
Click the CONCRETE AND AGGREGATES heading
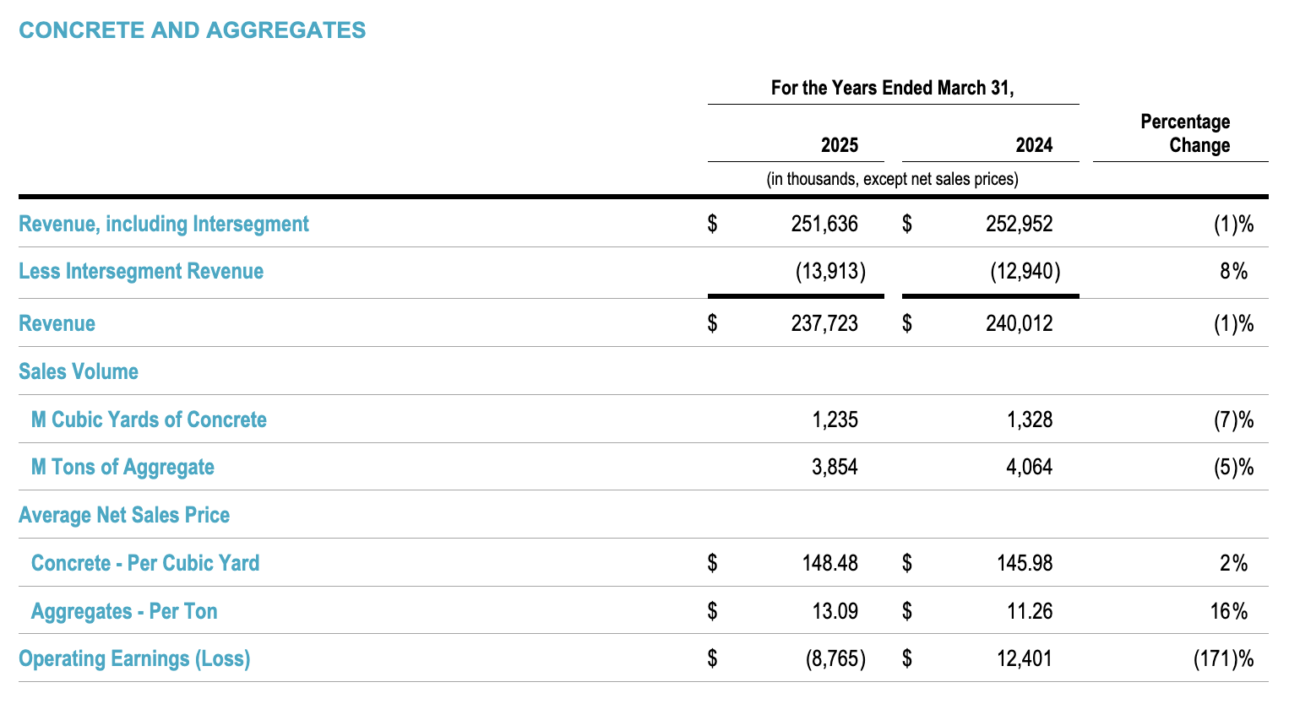click(x=193, y=30)
